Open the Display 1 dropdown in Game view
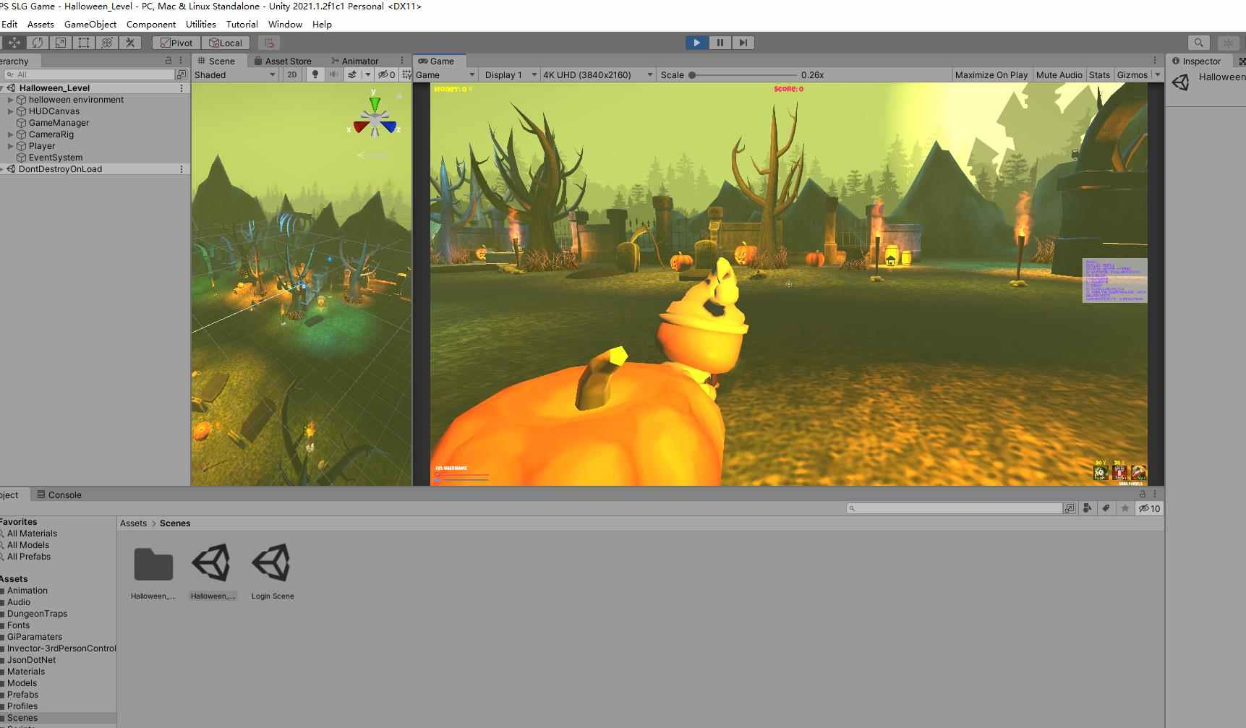 pyautogui.click(x=509, y=74)
